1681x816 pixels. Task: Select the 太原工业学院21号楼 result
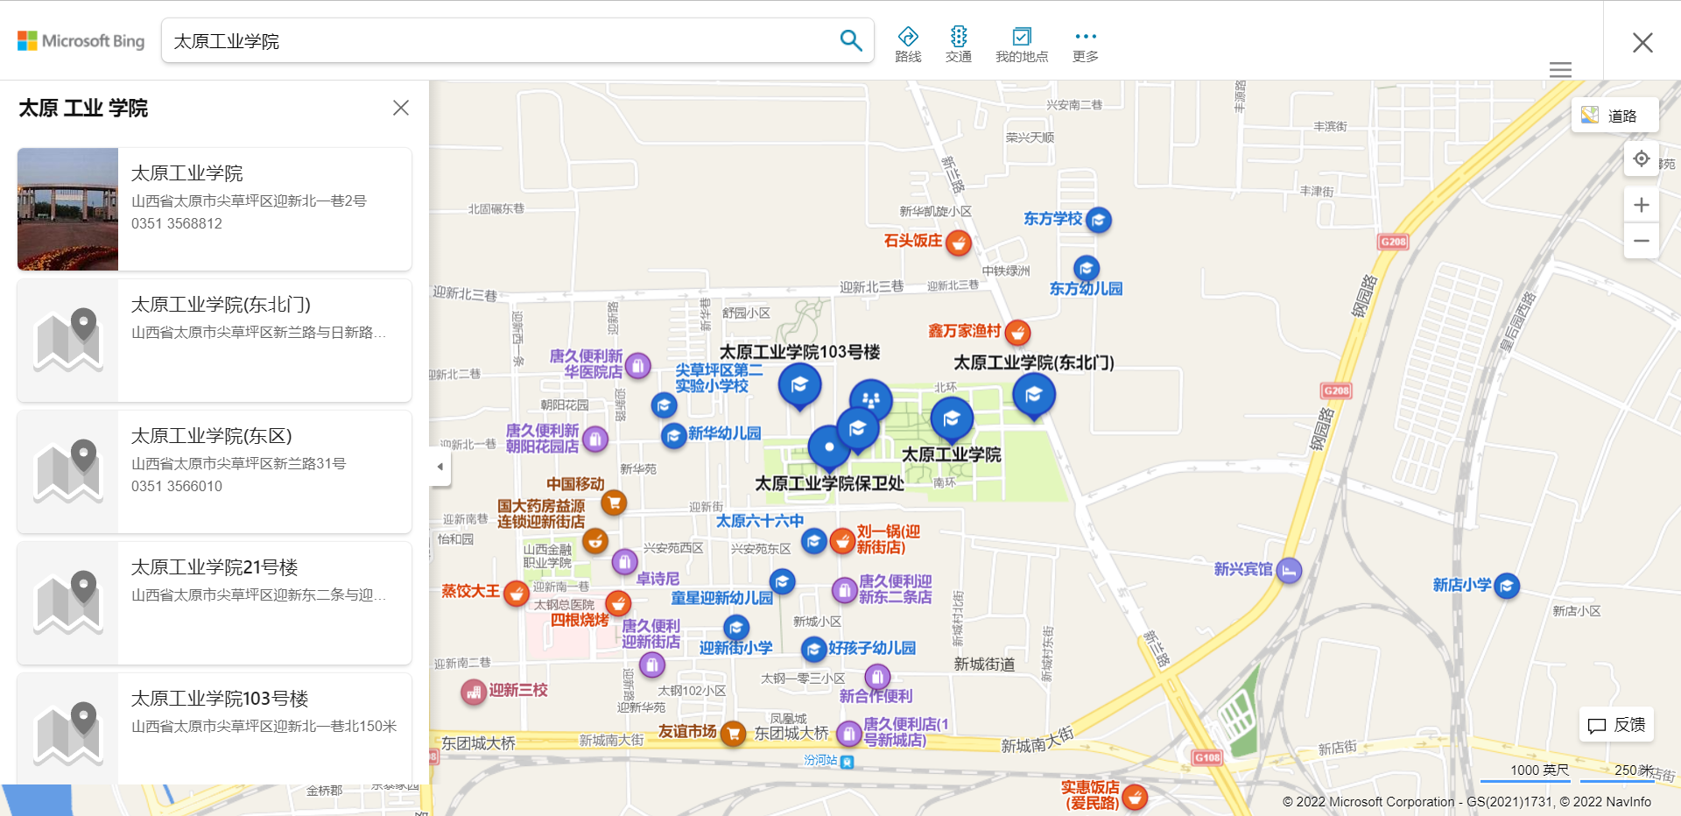(x=215, y=603)
